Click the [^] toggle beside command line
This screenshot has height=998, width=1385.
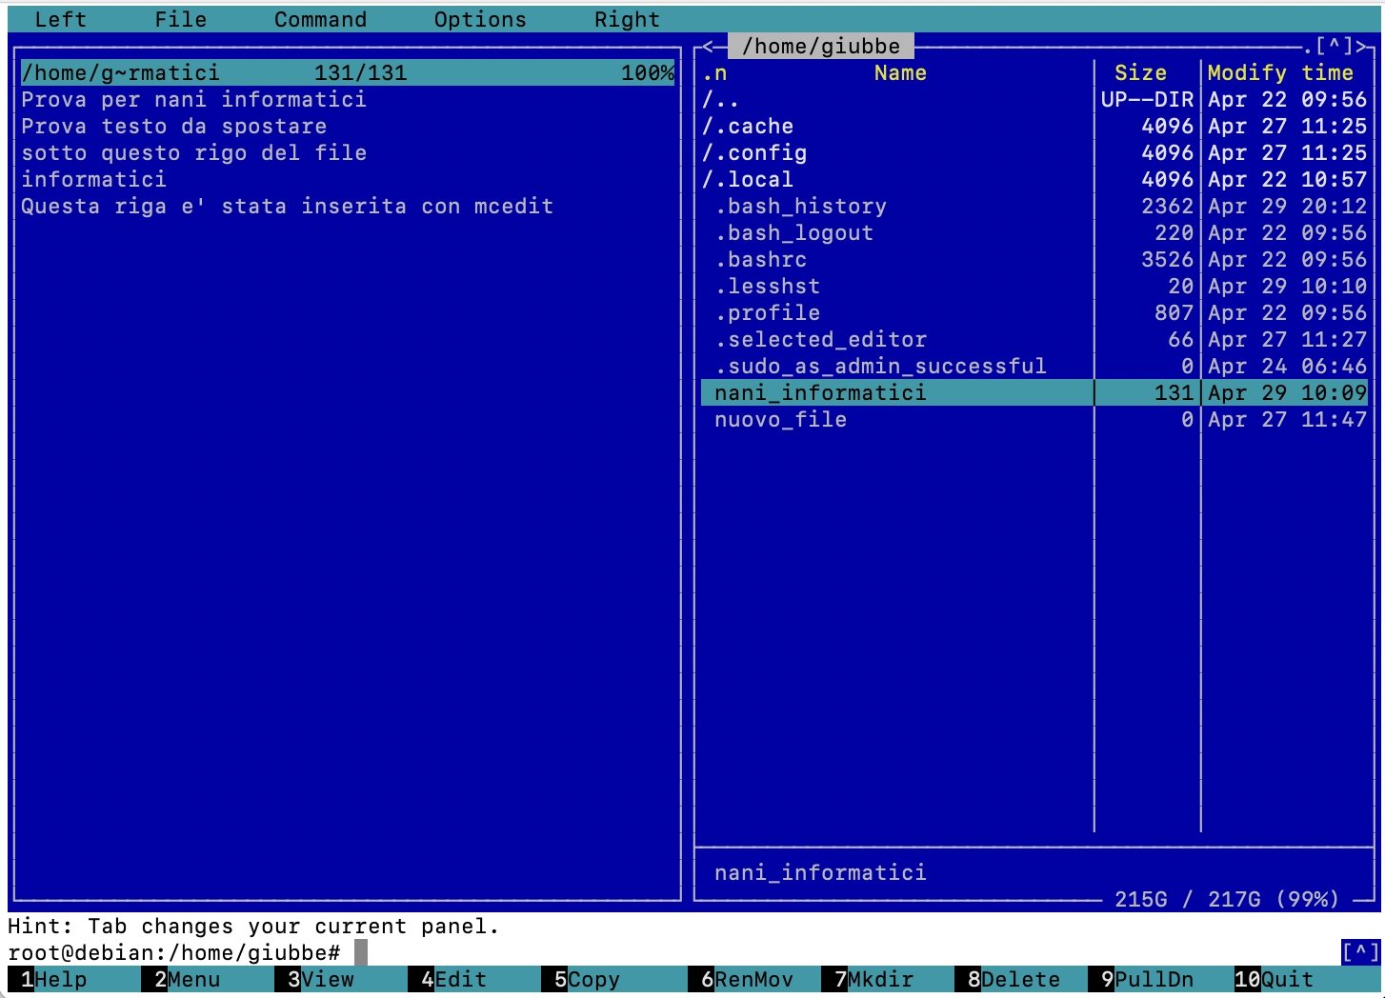pyautogui.click(x=1360, y=952)
